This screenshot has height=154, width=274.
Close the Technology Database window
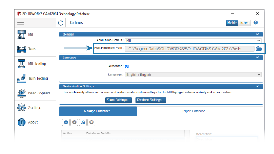(x=257, y=14)
